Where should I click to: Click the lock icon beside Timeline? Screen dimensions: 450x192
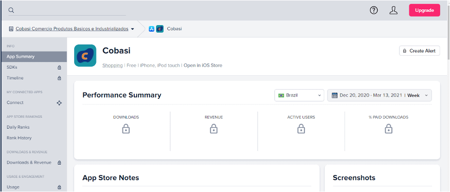[x=60, y=78]
